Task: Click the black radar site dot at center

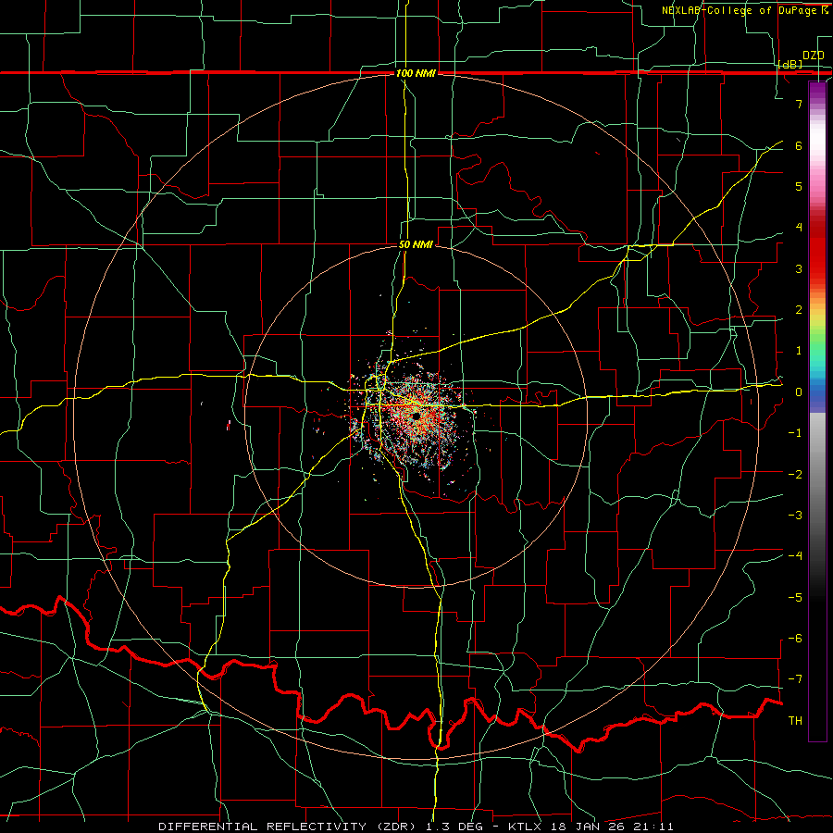Action: (416, 416)
